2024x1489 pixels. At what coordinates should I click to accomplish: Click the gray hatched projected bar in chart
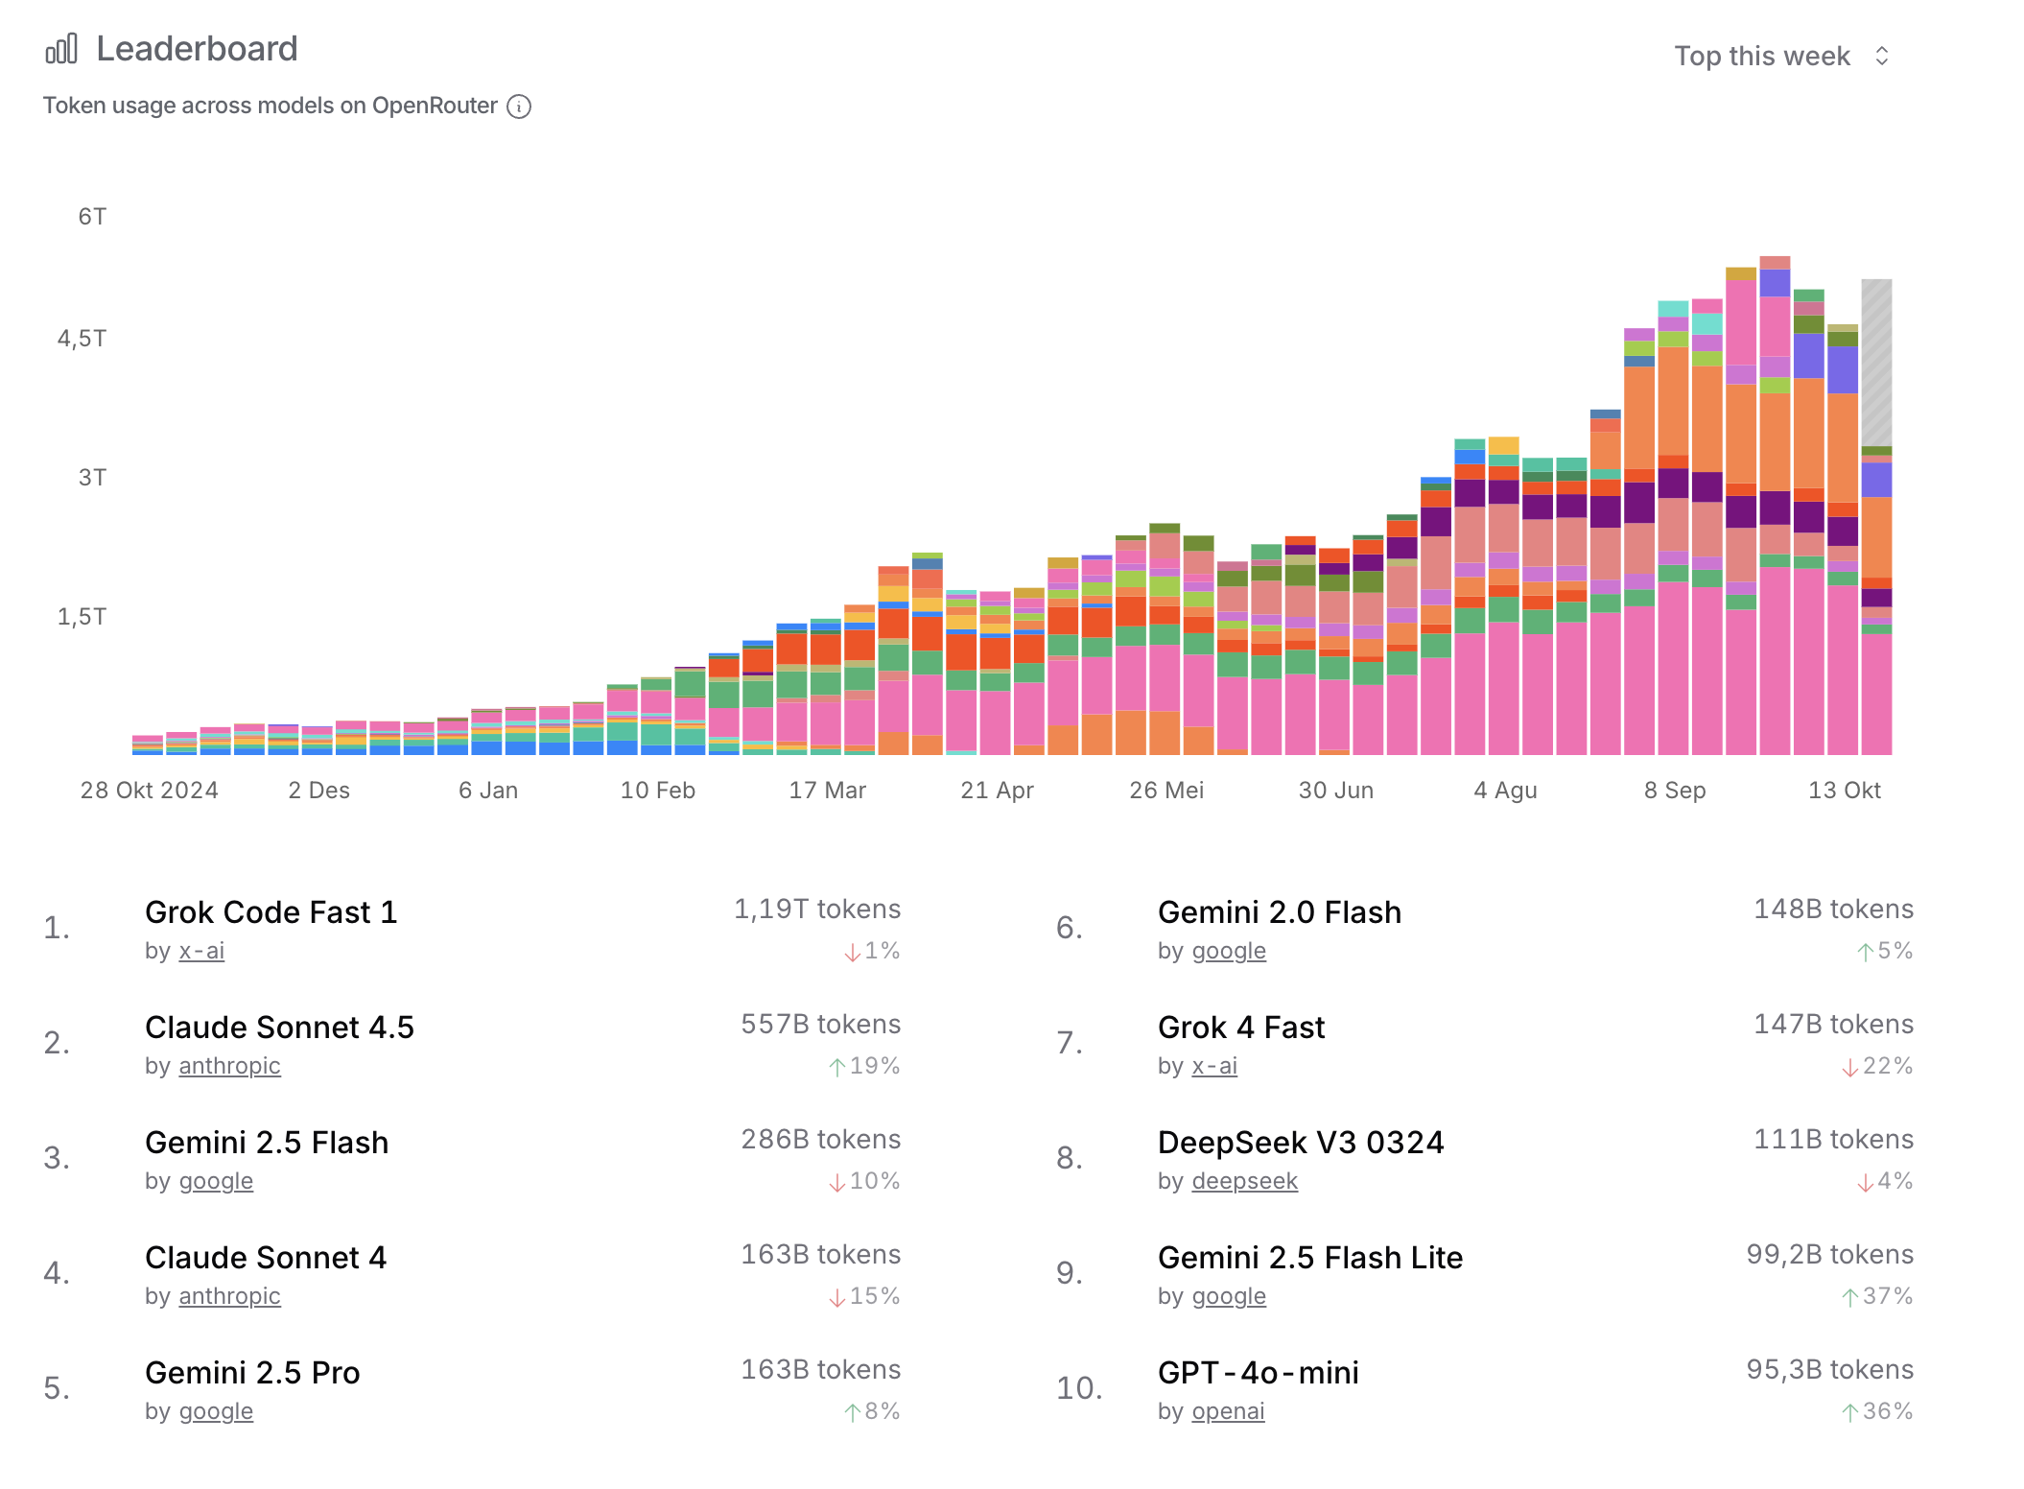click(1876, 365)
